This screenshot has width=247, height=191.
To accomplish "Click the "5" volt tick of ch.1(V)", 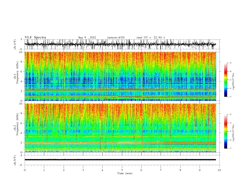I will [x=22, y=40].
